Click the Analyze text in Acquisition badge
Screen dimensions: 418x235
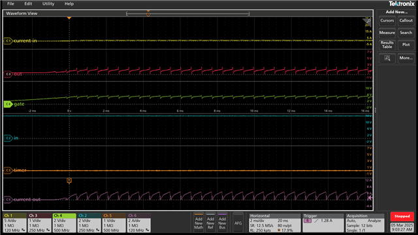(374, 221)
